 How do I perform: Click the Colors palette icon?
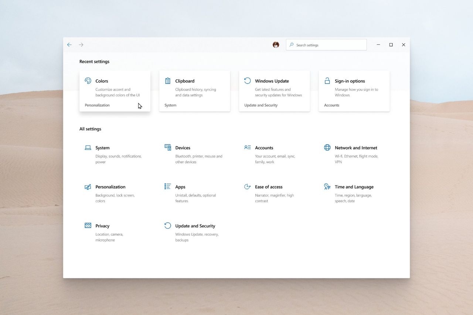(88, 81)
